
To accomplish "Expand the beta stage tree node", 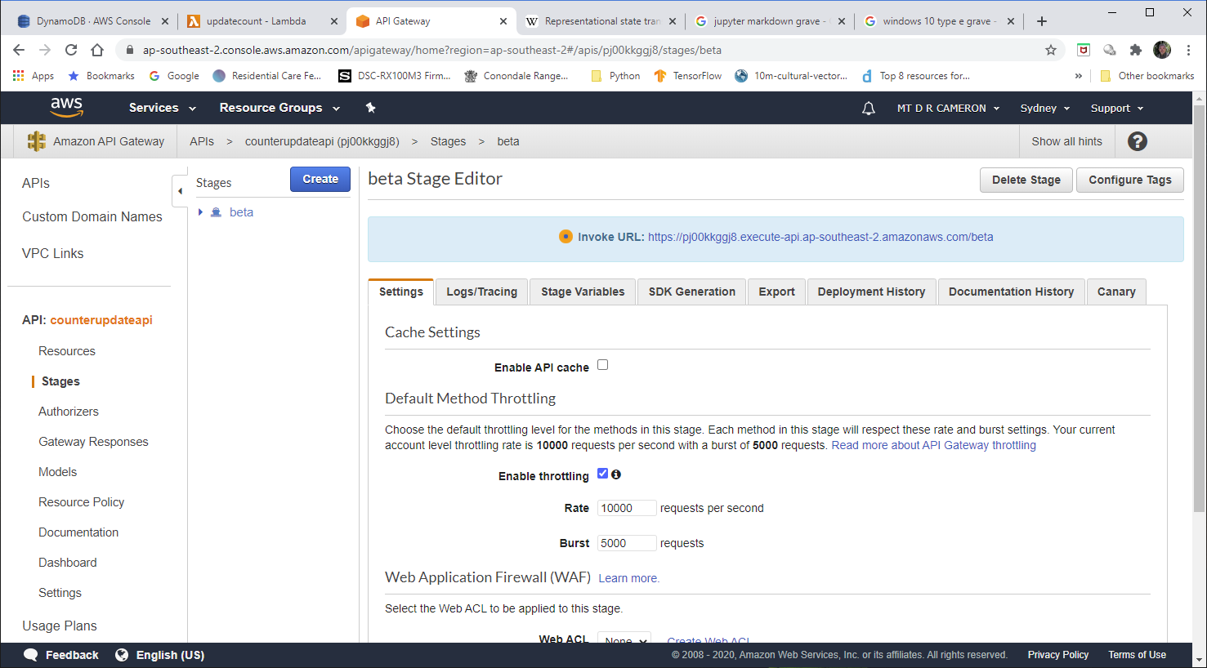I will pos(200,212).
